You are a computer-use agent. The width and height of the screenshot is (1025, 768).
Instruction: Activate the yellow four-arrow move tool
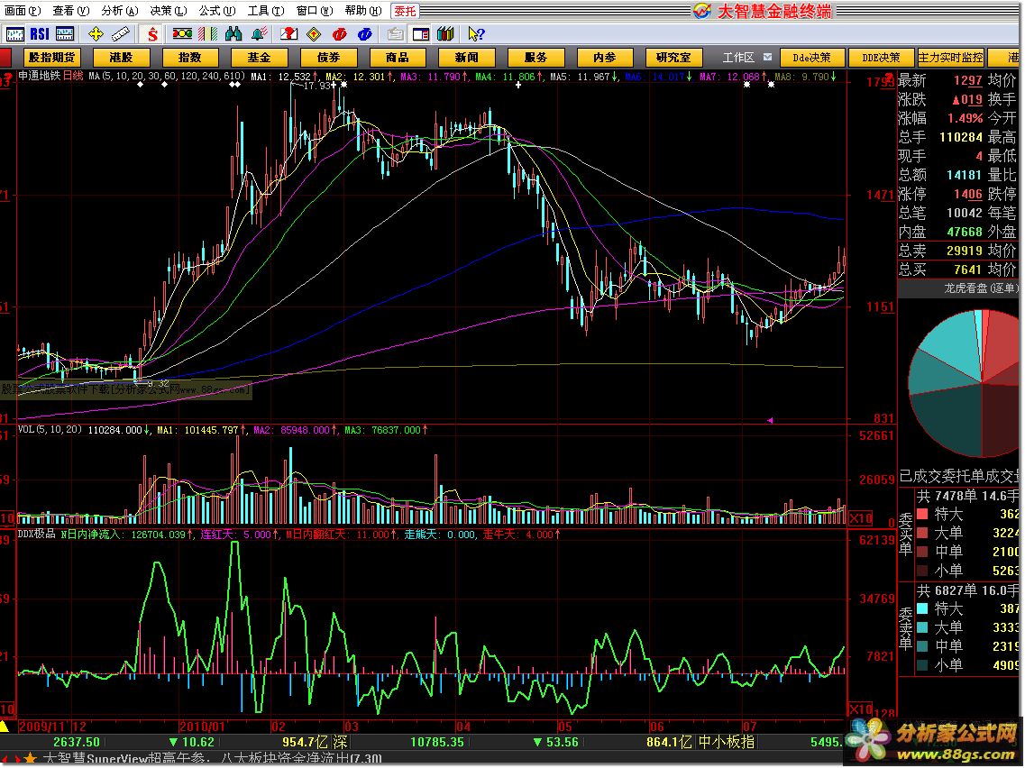point(96,34)
